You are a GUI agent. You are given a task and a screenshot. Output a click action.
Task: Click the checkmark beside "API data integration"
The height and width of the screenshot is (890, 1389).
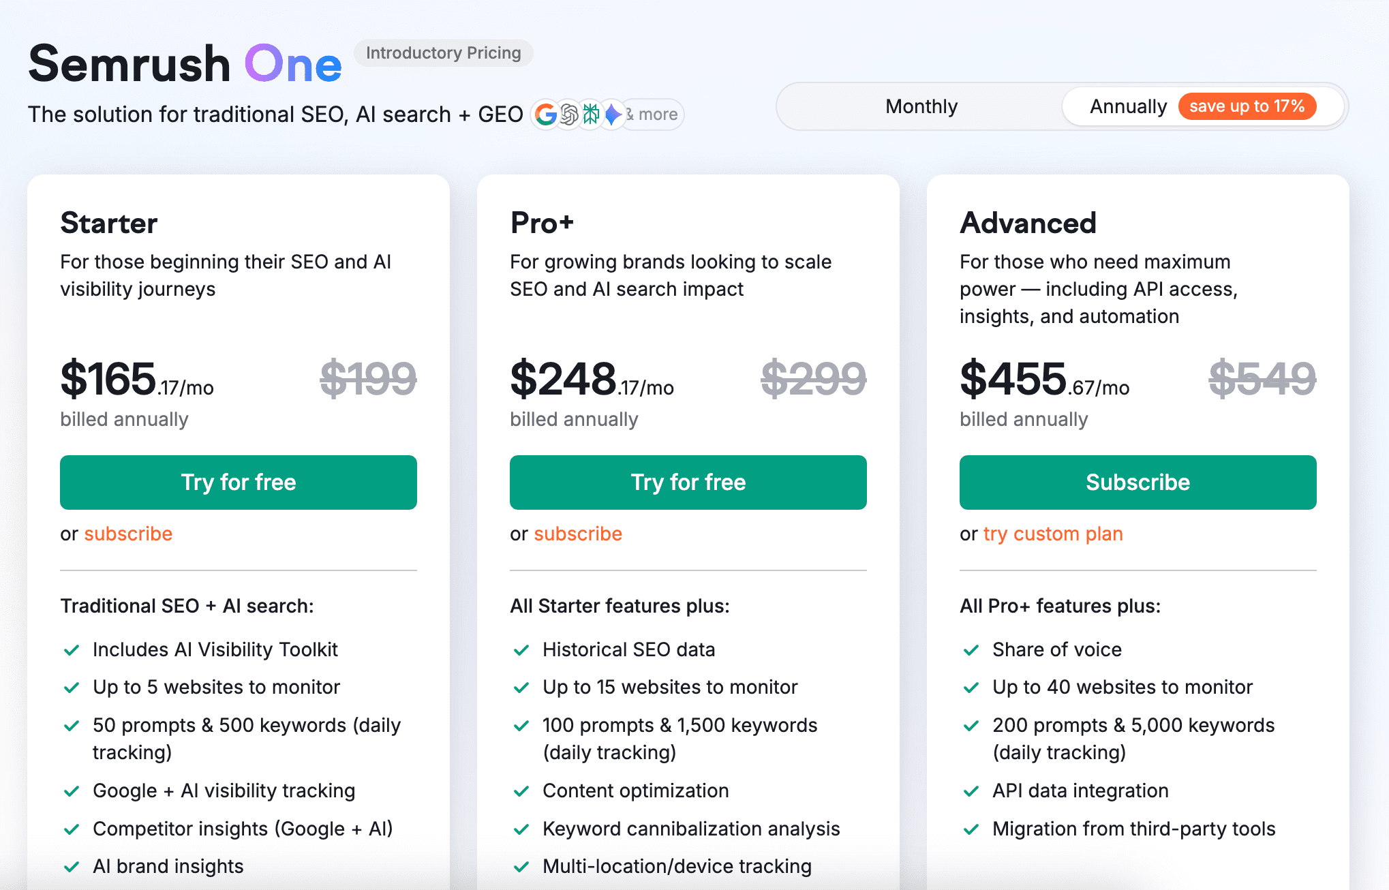coord(971,791)
